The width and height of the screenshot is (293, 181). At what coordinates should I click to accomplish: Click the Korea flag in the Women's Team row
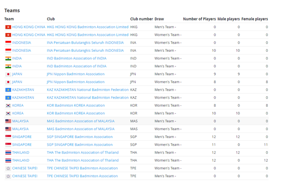(8, 106)
